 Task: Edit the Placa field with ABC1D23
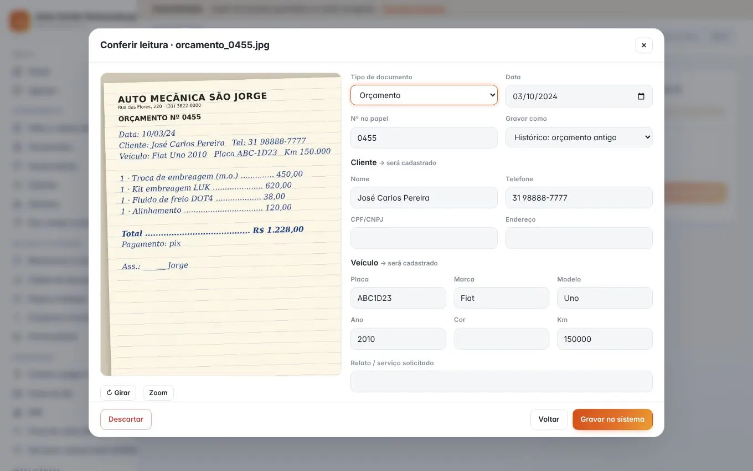click(x=398, y=298)
